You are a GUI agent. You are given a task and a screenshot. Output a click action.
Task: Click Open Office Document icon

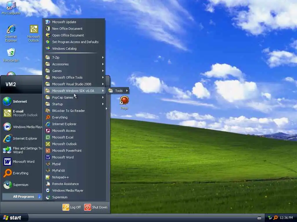(x=48, y=35)
